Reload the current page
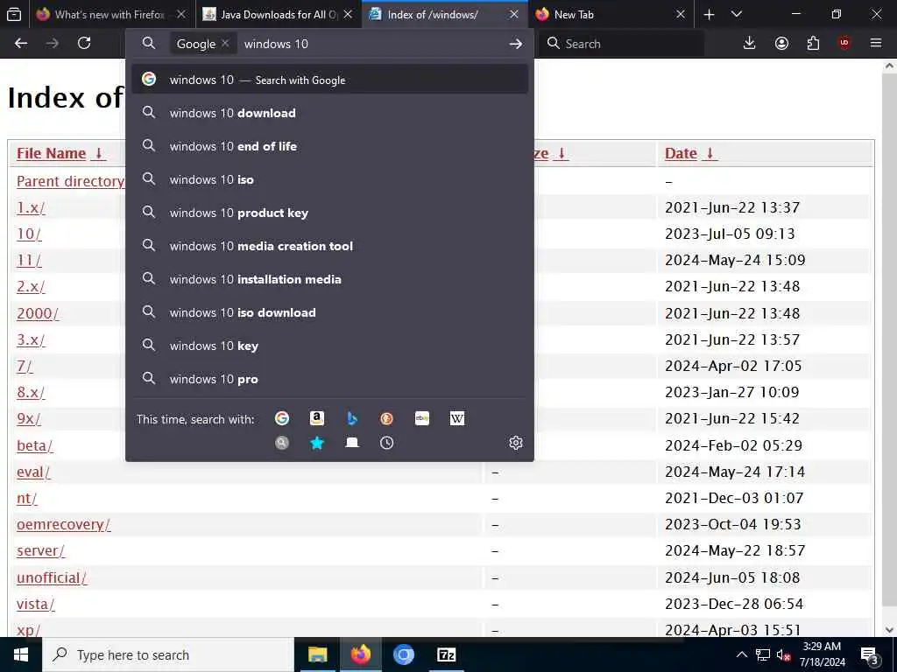Screen dimensions: 897x672 click(84, 44)
